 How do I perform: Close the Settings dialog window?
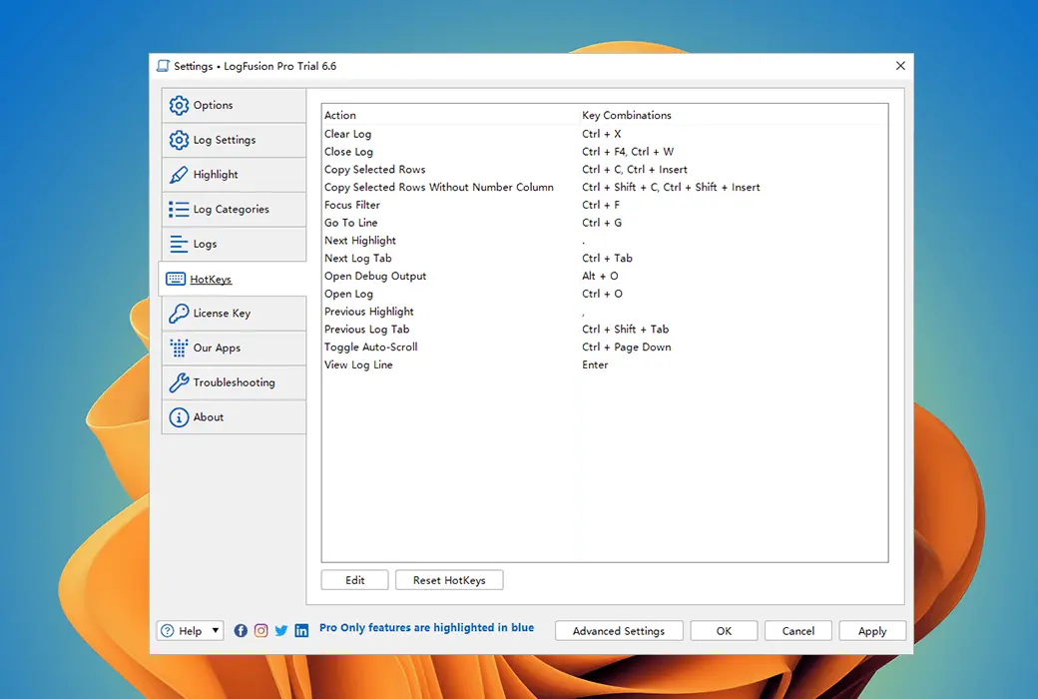(900, 66)
